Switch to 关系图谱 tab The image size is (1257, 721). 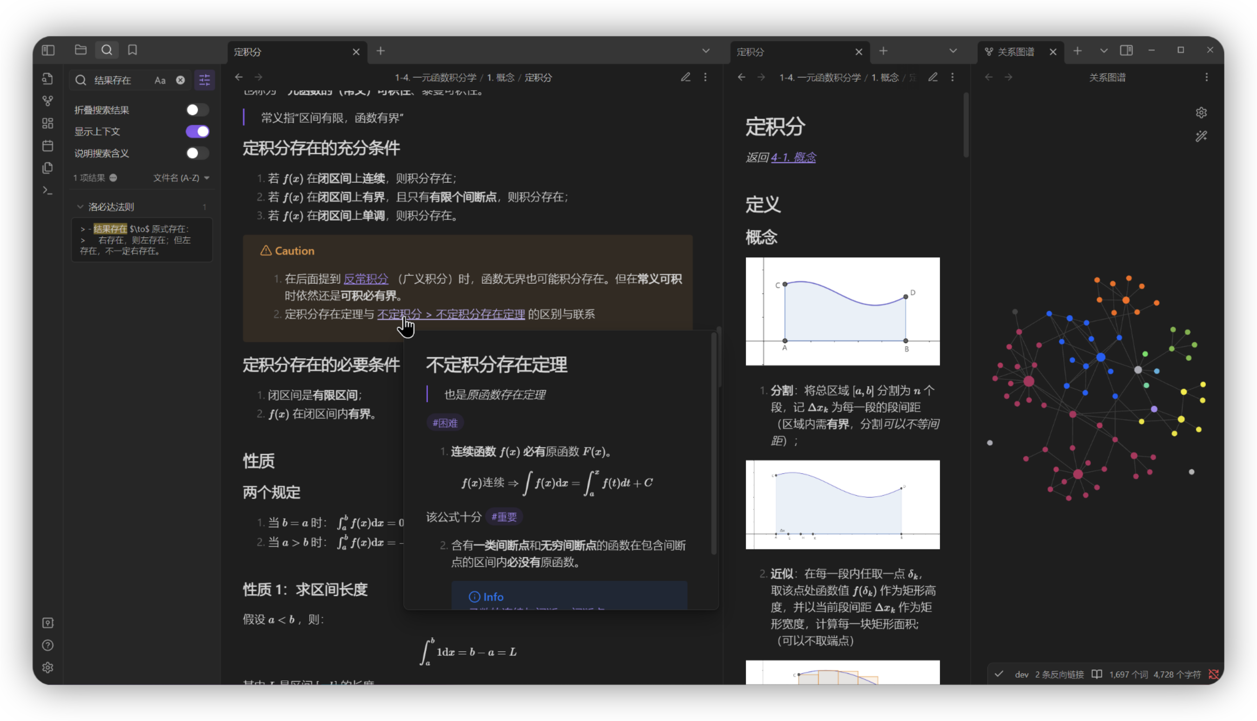(x=1015, y=52)
